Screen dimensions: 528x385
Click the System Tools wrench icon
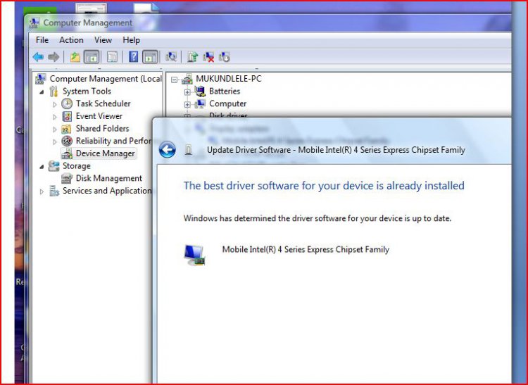pos(54,91)
